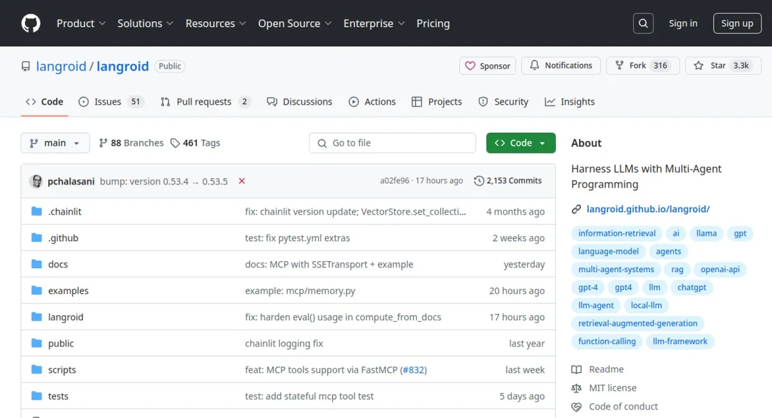Click the red failed-status X icon

(242, 181)
